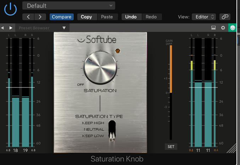Set saturation type to Neutral
Image resolution: width=240 pixels, height=165 pixels.
[x=94, y=129]
